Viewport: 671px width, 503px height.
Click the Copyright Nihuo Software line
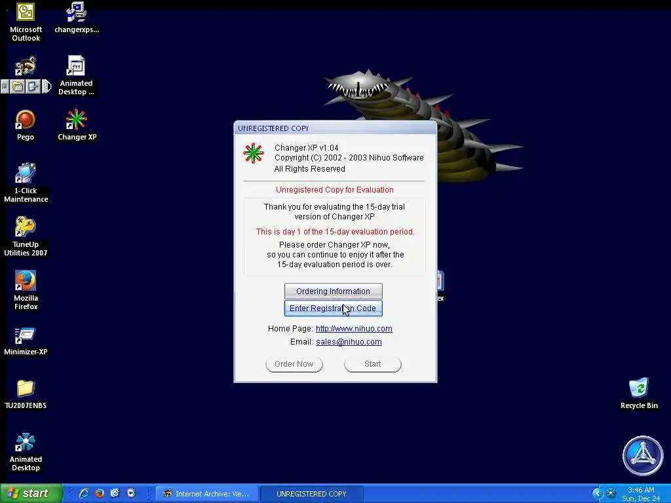coord(349,158)
